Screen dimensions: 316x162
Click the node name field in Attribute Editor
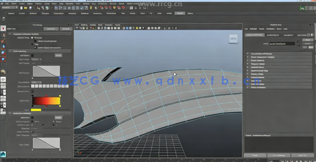pos(281,44)
